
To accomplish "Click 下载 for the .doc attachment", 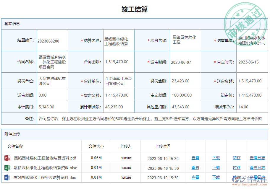I will [x=216, y=177].
